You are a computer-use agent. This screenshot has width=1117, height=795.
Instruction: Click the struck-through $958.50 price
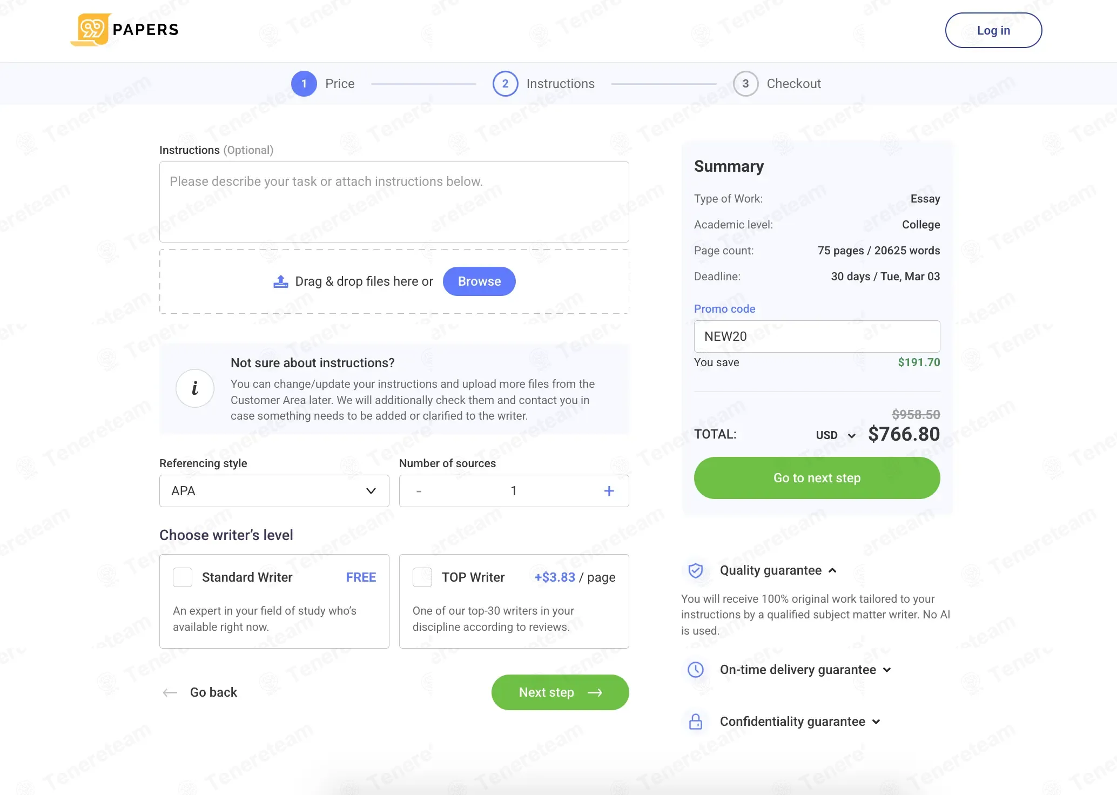(916, 415)
